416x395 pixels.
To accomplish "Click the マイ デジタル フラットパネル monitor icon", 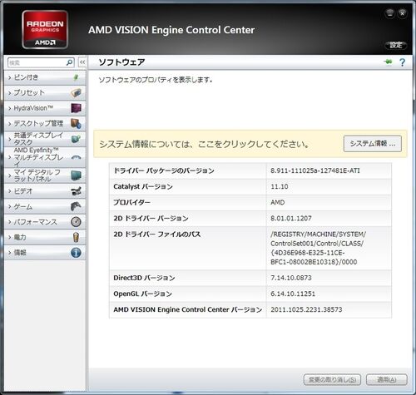I will click(x=76, y=175).
